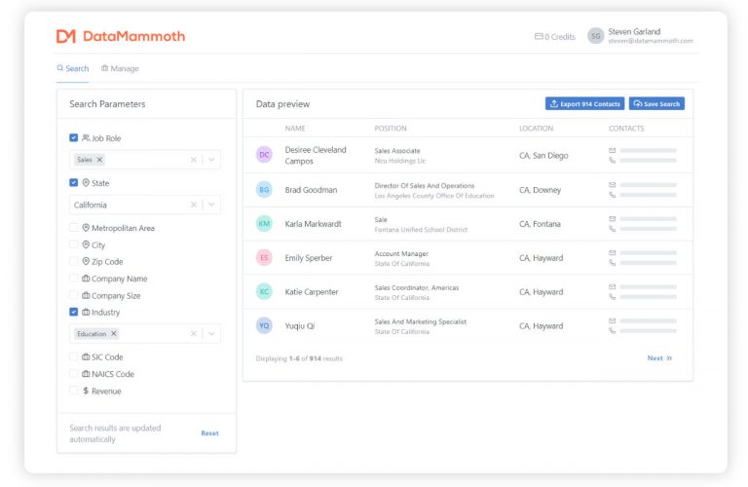The image size is (748, 487).
Task: Click the DataMammoth logo icon
Action: point(65,36)
